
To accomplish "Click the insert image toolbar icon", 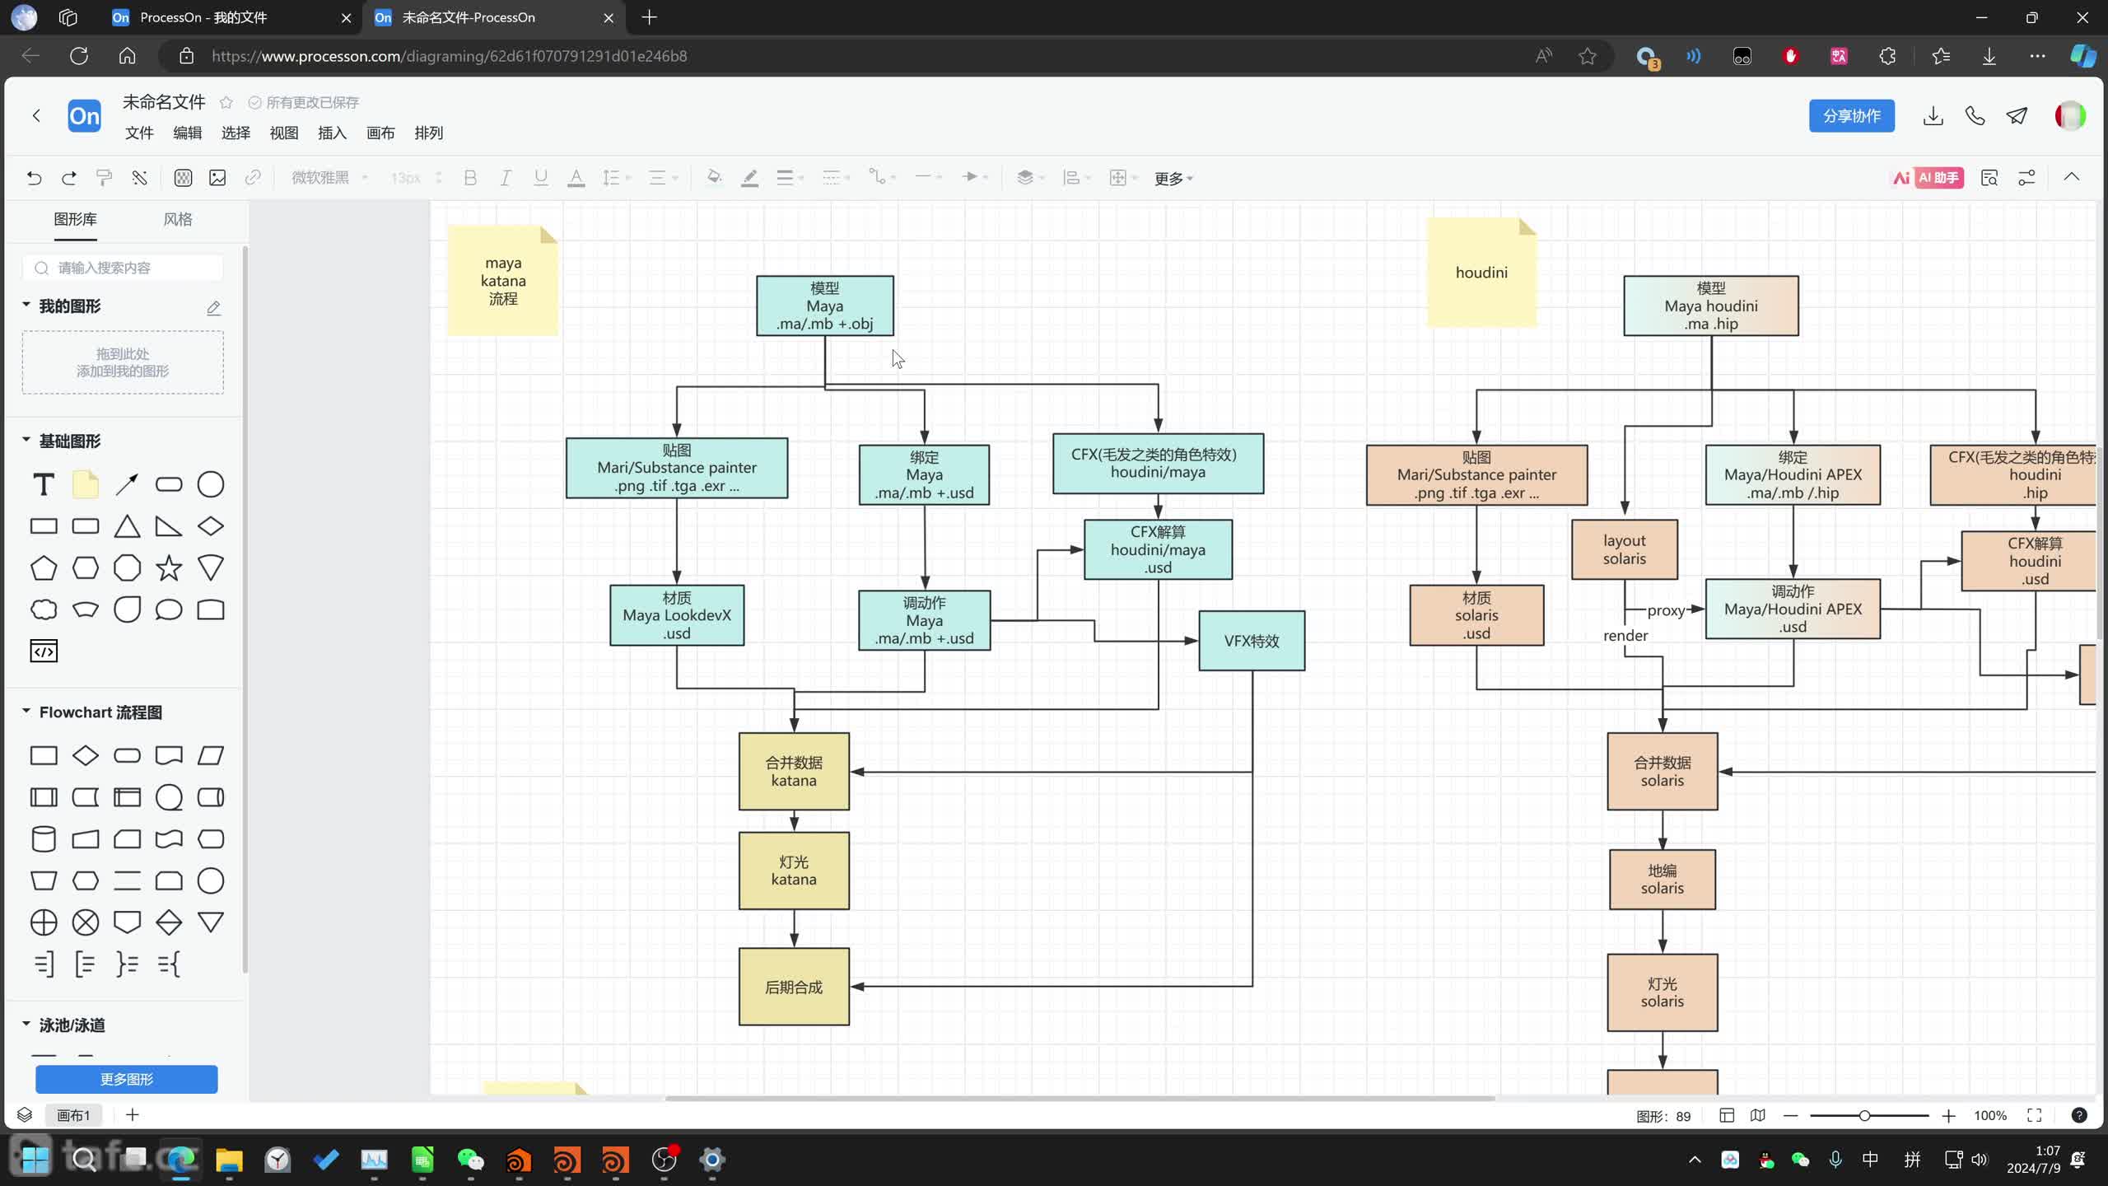I will click(x=217, y=178).
